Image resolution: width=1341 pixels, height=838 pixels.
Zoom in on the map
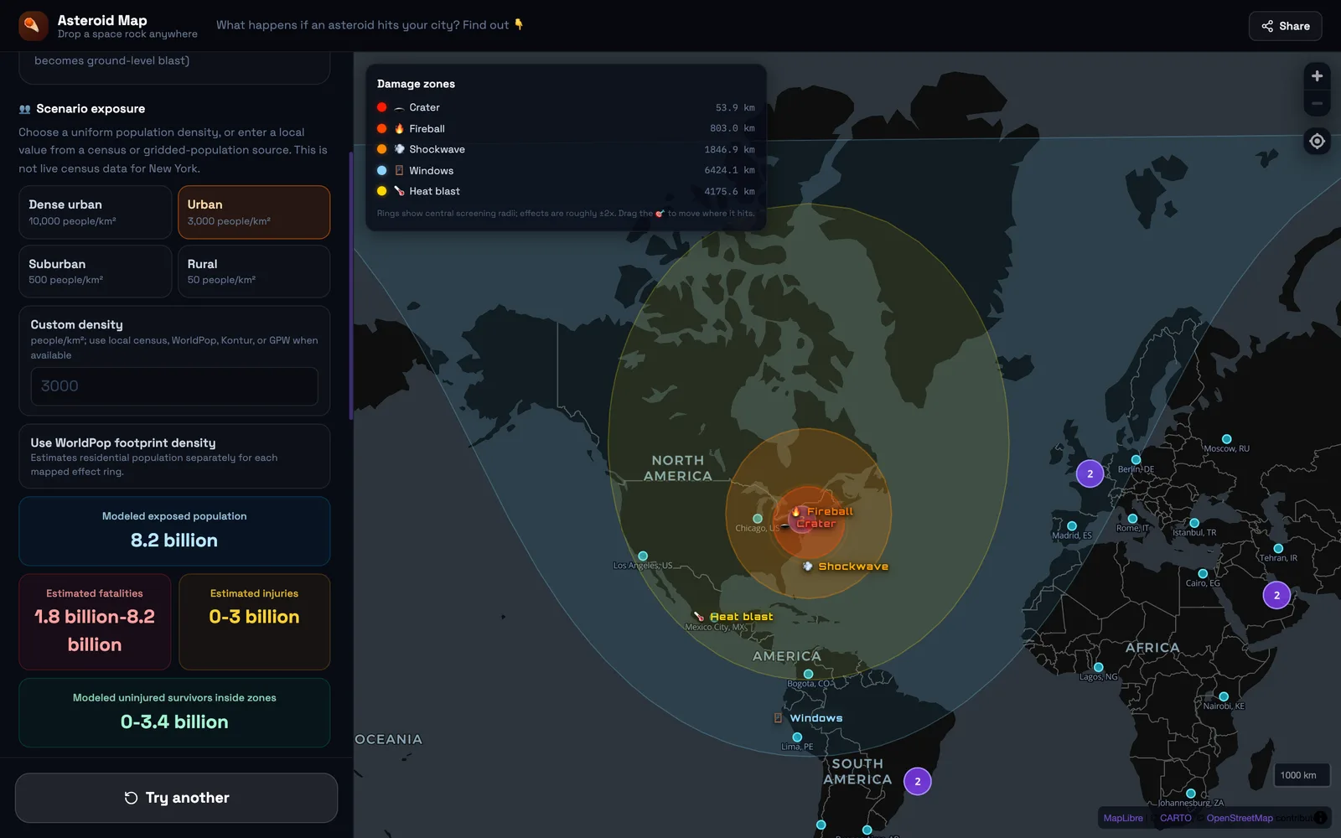click(x=1317, y=76)
